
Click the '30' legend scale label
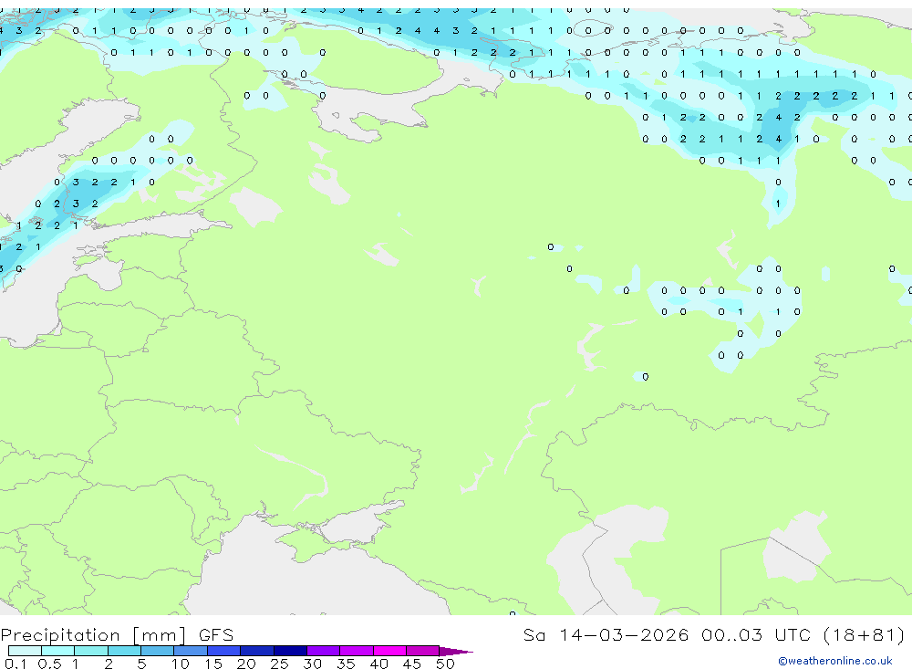312,664
